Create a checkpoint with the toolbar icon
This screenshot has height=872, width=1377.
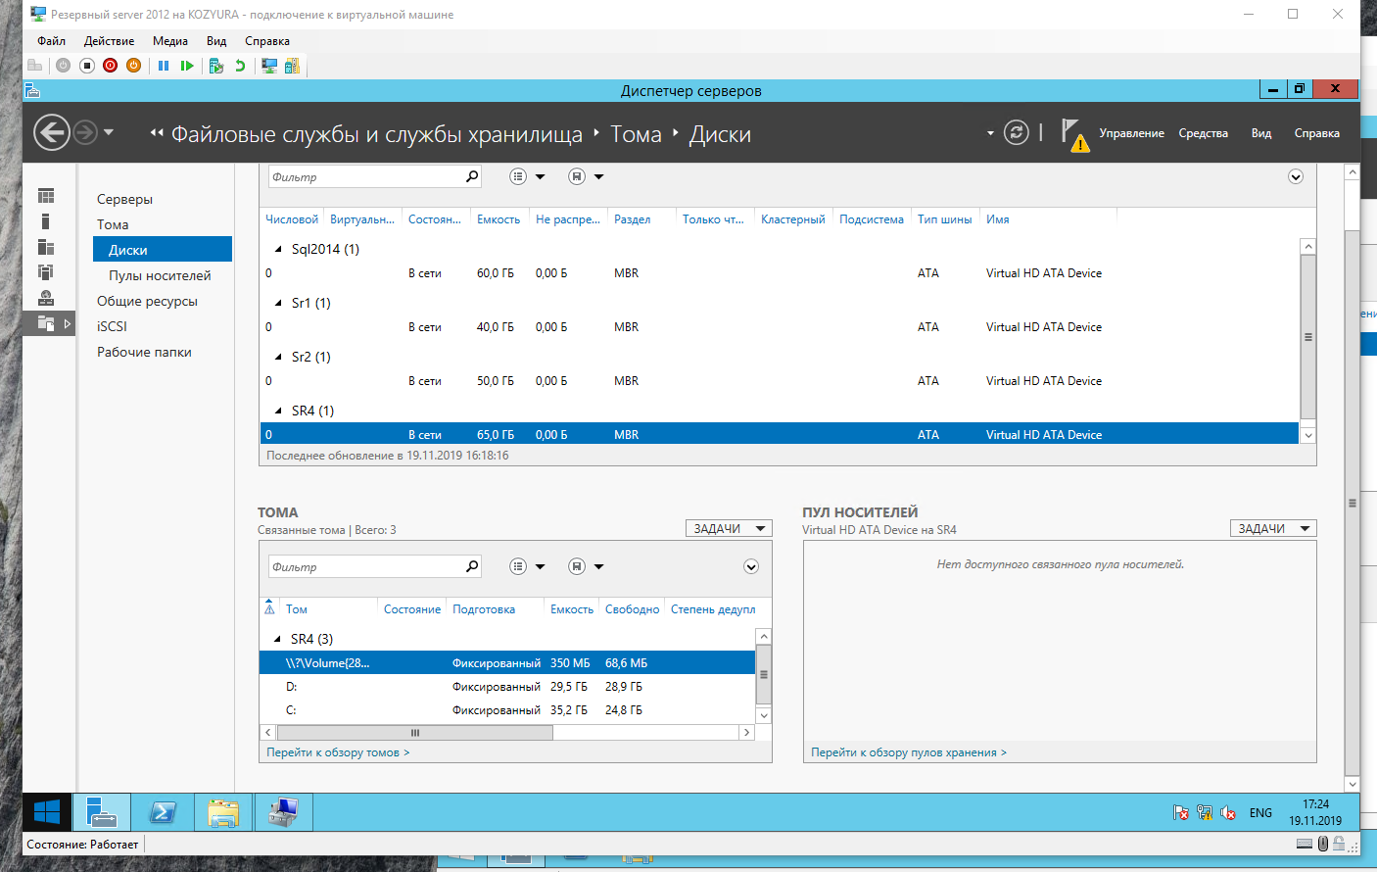(x=216, y=66)
